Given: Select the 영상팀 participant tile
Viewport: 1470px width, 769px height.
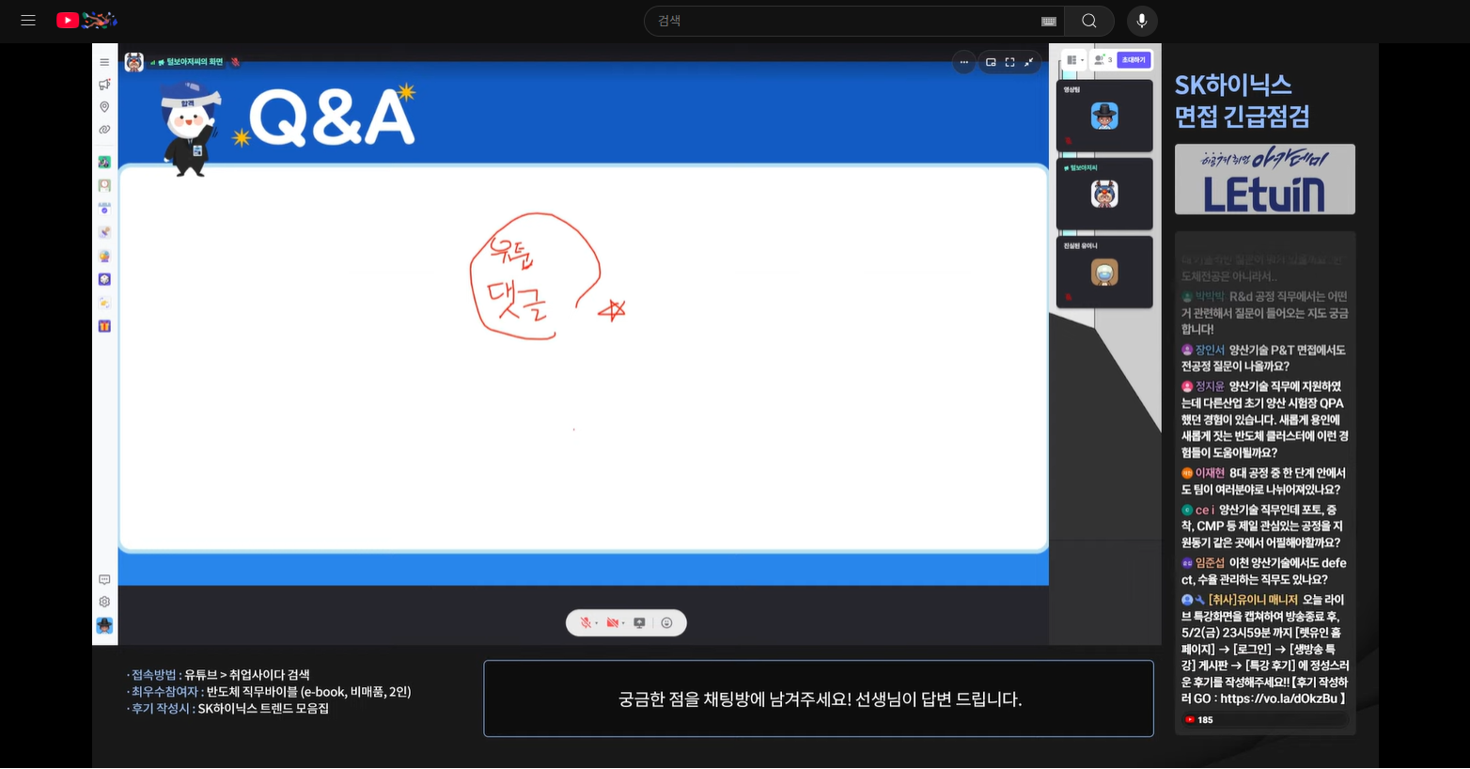Looking at the screenshot, I should [1104, 116].
